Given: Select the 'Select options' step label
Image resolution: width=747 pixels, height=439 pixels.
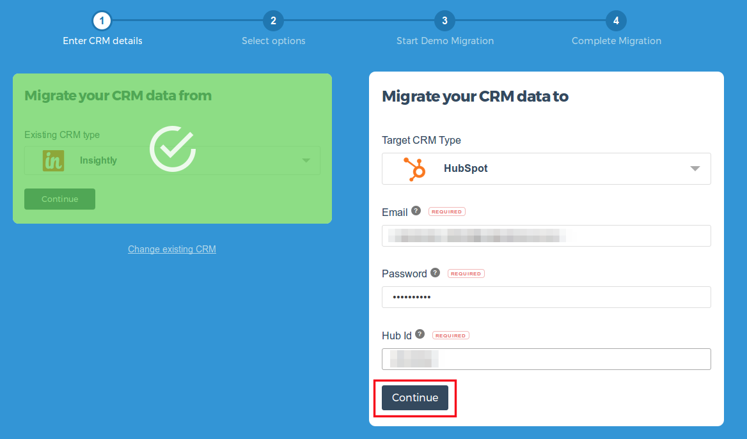Looking at the screenshot, I should click(x=274, y=41).
